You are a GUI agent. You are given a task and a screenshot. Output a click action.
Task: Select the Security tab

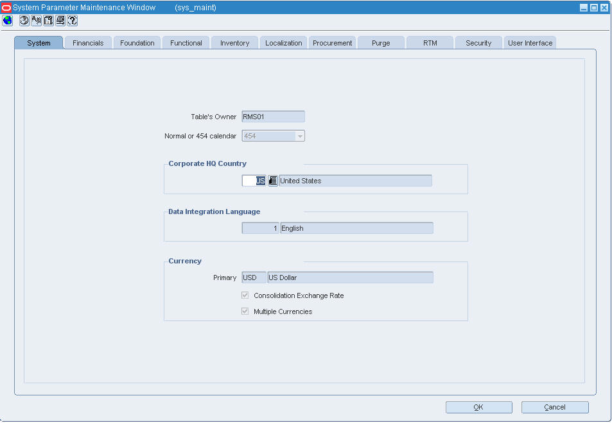[x=478, y=43]
